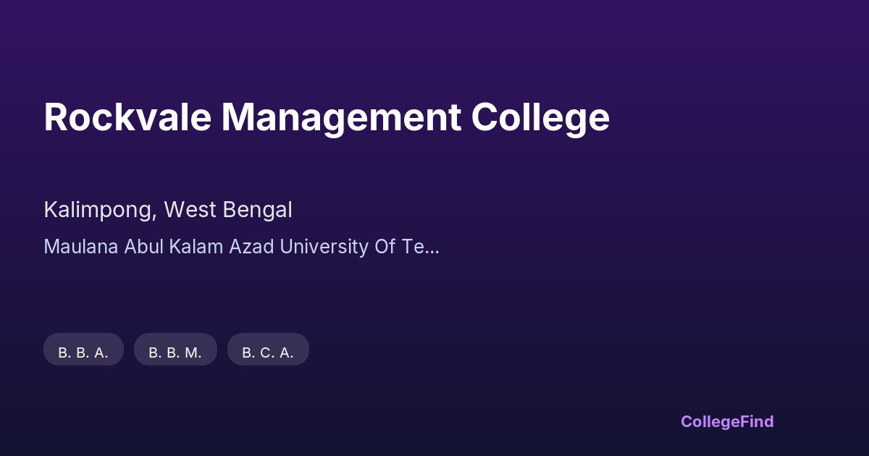Click the "College" part of the CollegeFind logo

[709, 421]
